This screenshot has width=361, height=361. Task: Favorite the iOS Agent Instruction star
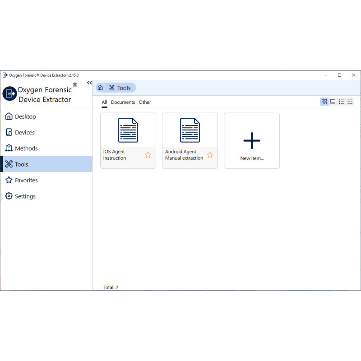(x=148, y=155)
